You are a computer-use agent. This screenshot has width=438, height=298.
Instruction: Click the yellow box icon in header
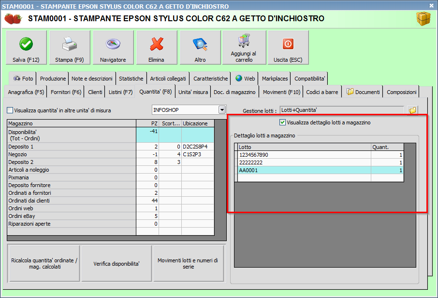tap(423, 19)
